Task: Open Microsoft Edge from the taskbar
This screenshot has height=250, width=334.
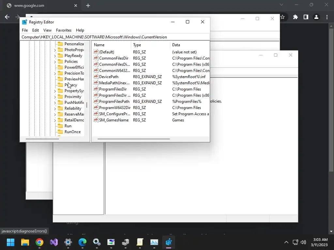Action: [83, 242]
